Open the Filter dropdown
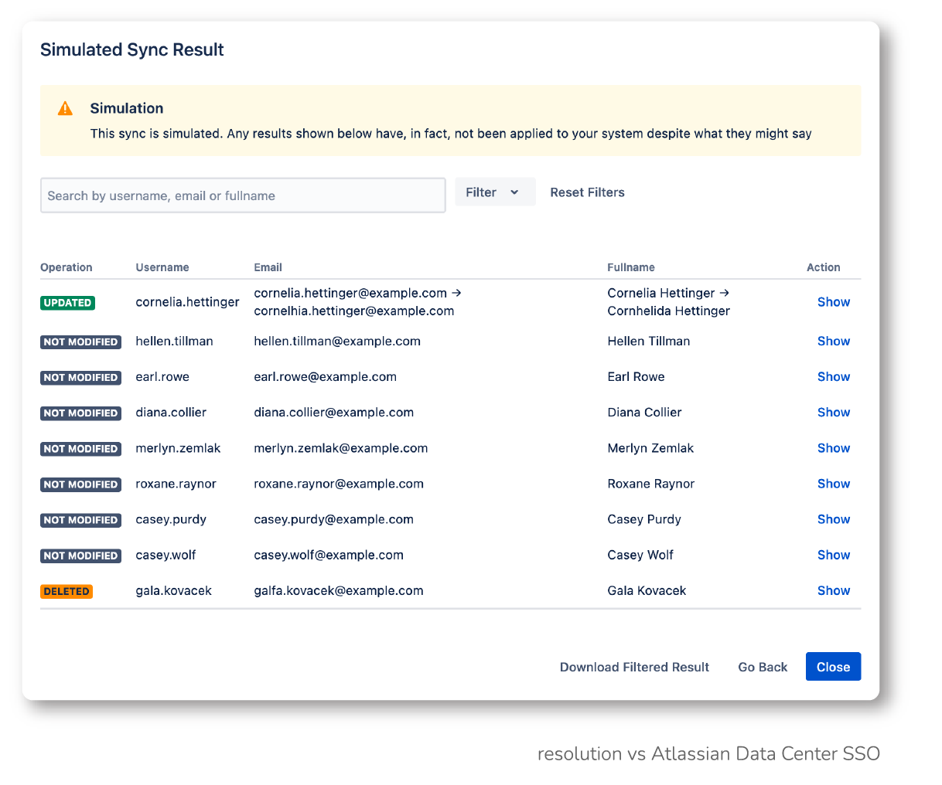 [x=495, y=192]
